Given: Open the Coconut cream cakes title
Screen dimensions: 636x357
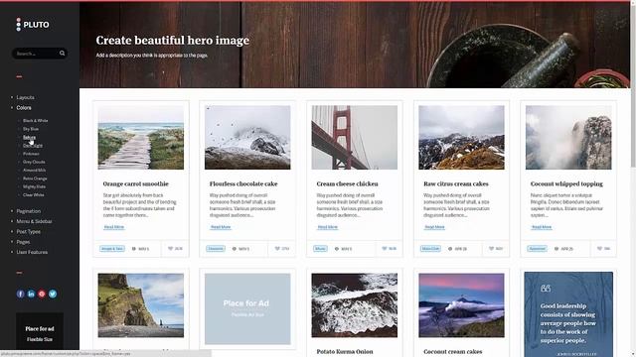Looking at the screenshot, I should coord(453,352).
